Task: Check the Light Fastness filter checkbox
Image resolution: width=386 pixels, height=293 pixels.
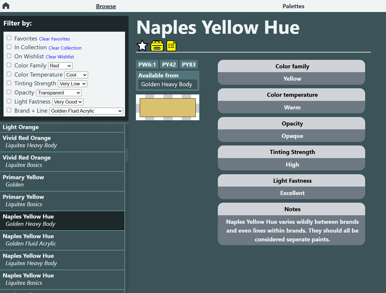Action: (9, 101)
